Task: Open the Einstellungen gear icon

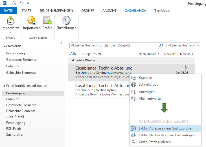Action: tap(66, 20)
